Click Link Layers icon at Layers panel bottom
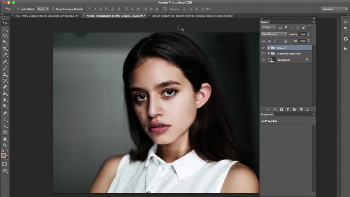 pyautogui.click(x=268, y=110)
